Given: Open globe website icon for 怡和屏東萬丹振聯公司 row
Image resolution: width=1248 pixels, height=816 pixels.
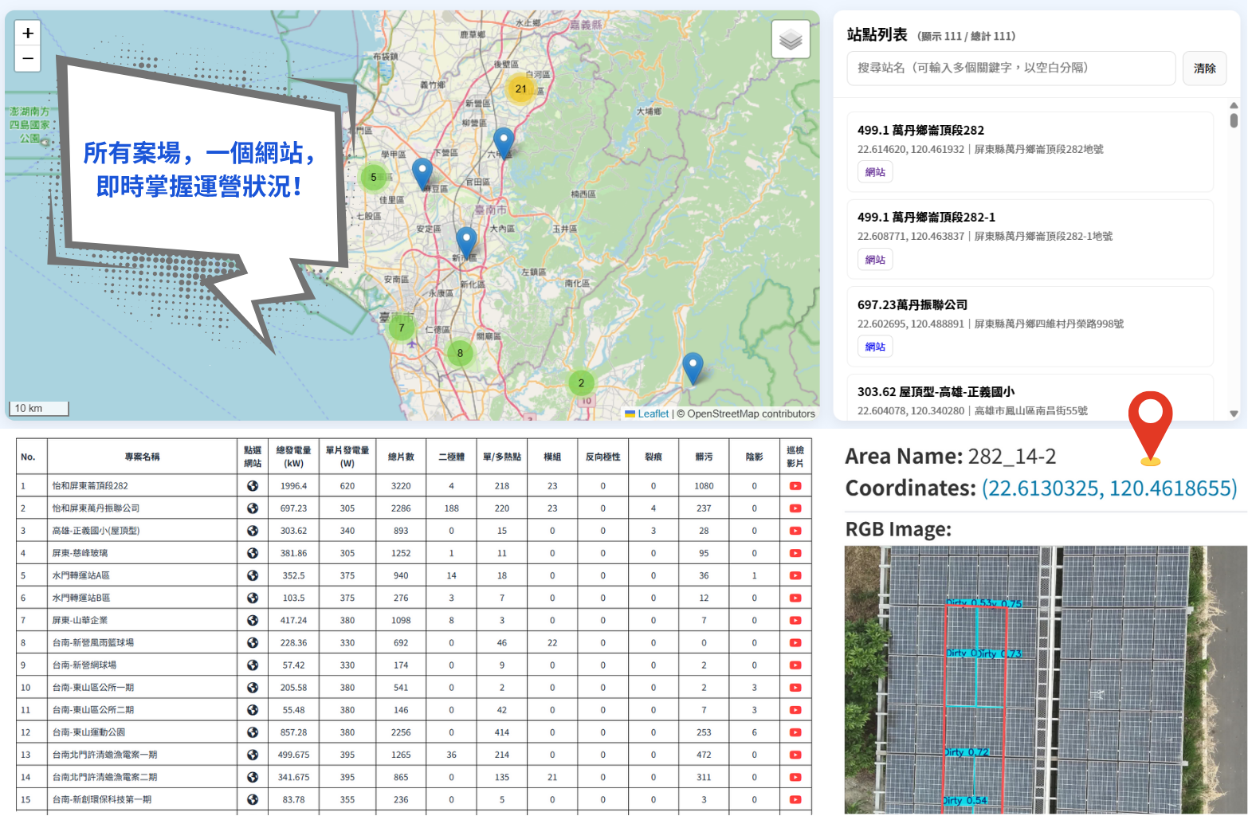Looking at the screenshot, I should click(x=253, y=508).
